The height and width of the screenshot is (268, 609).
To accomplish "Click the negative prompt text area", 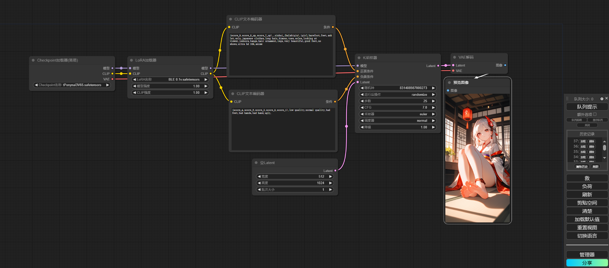I will click(x=283, y=129).
